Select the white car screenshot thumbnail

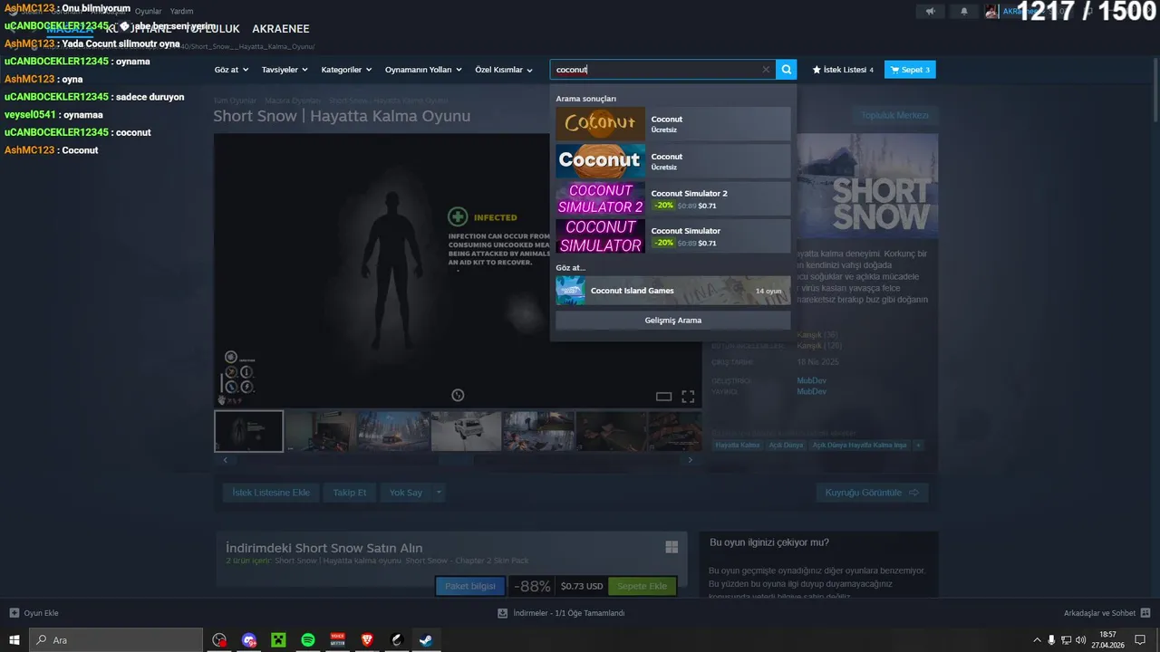pyautogui.click(x=467, y=431)
